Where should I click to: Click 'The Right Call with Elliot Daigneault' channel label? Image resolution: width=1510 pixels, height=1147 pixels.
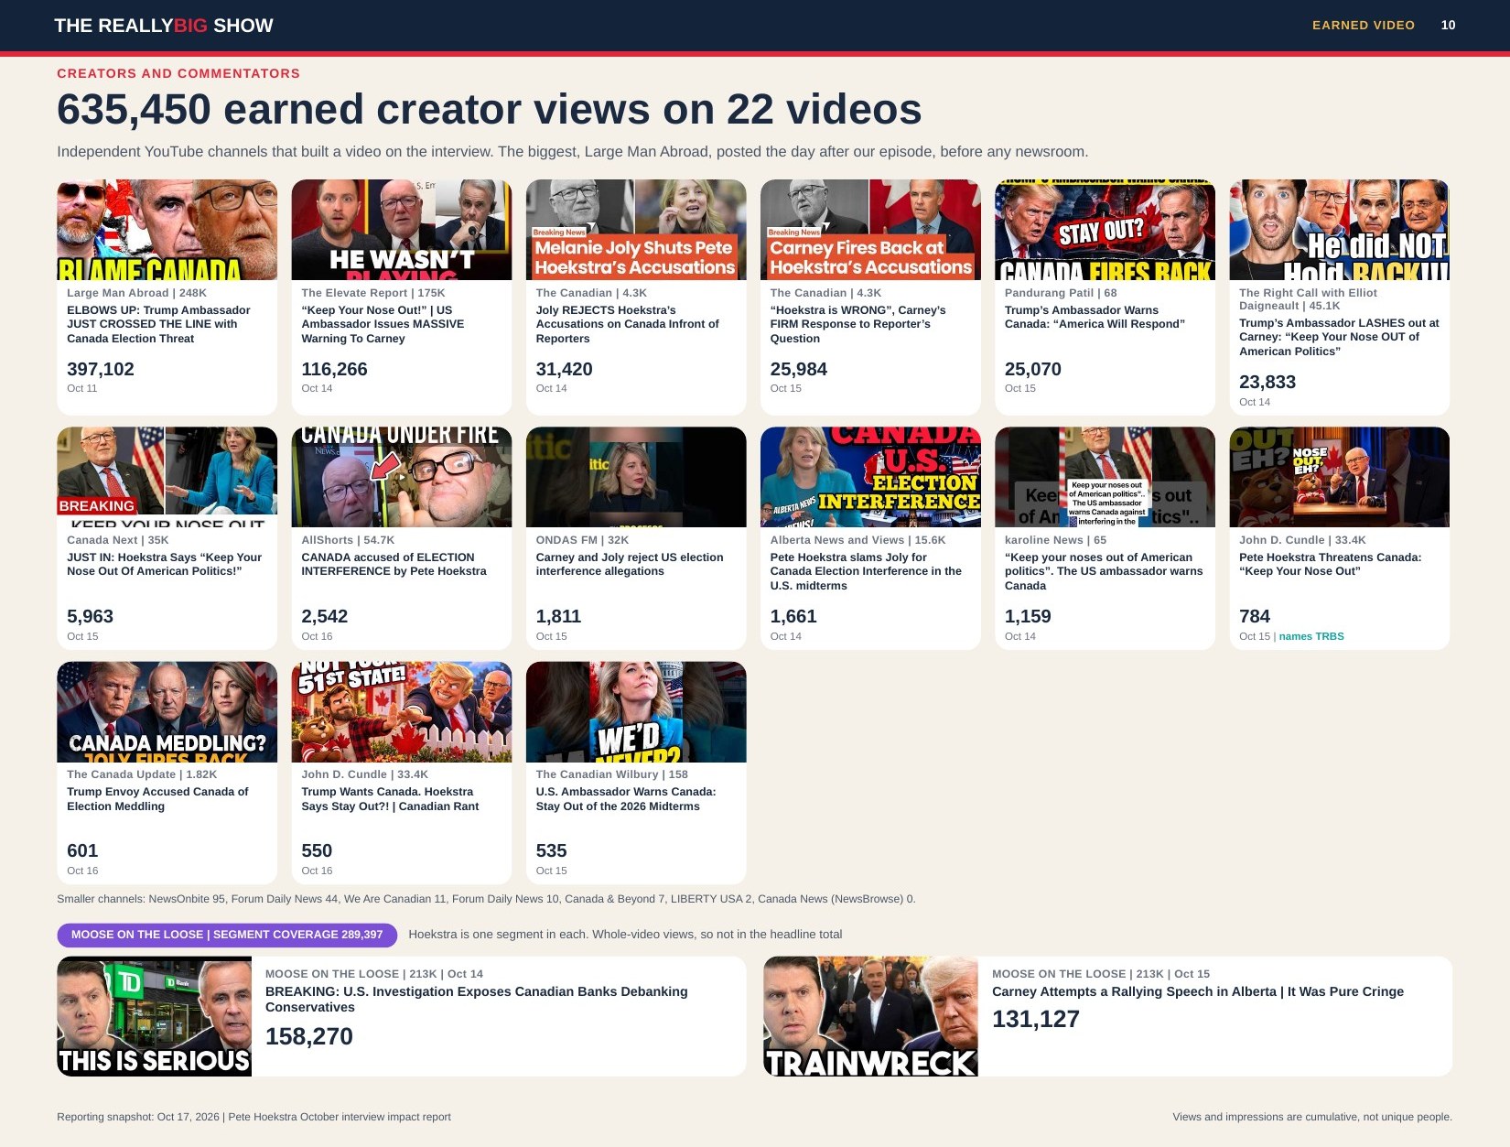tap(1308, 299)
